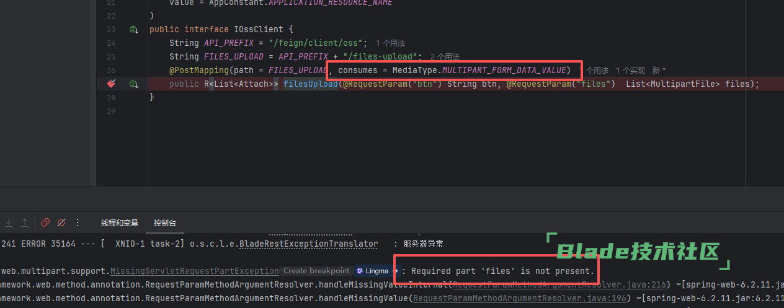Toggle the breakpoint on line 27

[x=111, y=84]
